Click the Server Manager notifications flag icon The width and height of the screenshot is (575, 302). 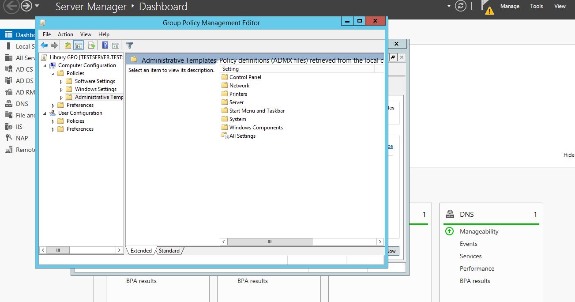coord(487,7)
